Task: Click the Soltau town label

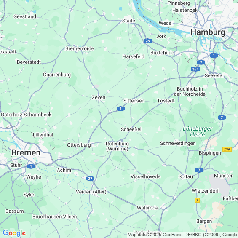Action: coord(186,176)
